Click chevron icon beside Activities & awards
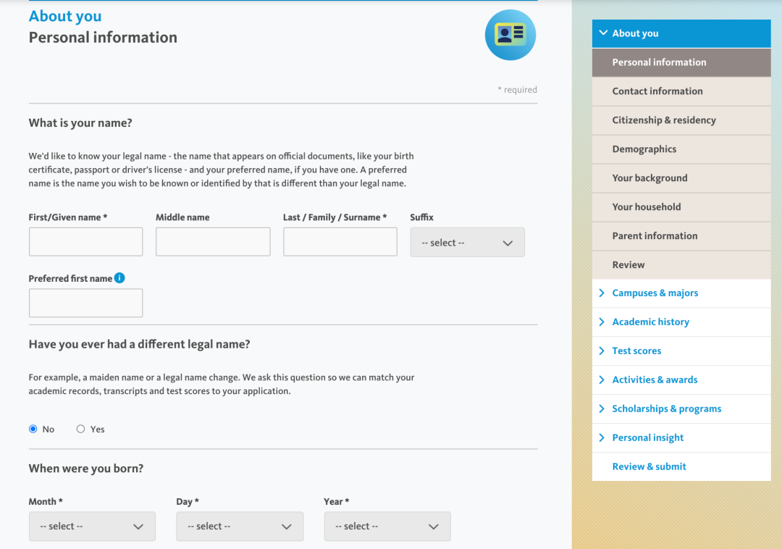 click(602, 380)
